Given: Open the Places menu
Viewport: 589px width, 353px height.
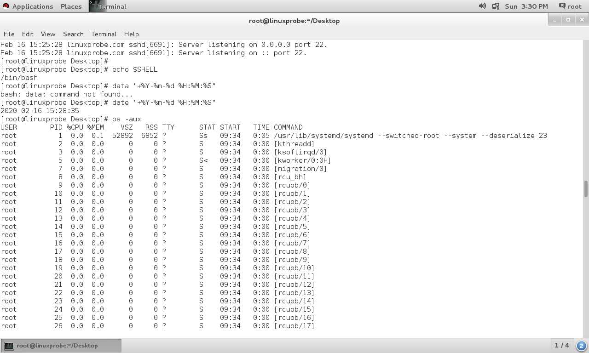Looking at the screenshot, I should point(71,6).
